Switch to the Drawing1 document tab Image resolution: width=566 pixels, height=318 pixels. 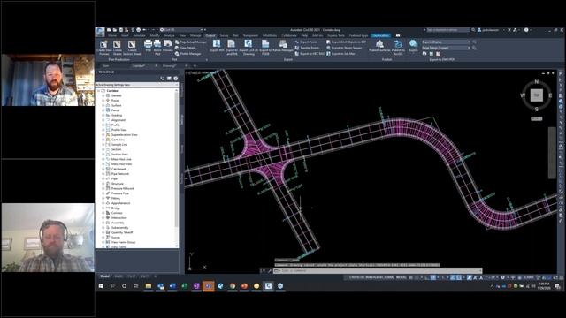[169, 66]
